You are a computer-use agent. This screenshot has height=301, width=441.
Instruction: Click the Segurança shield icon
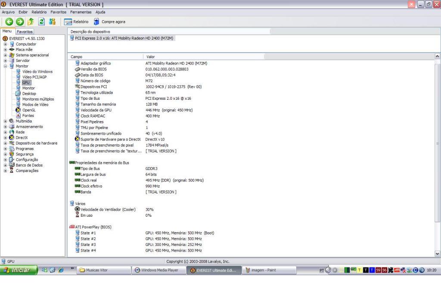(12, 154)
